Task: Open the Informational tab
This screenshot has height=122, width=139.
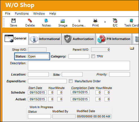Action: click(45, 39)
